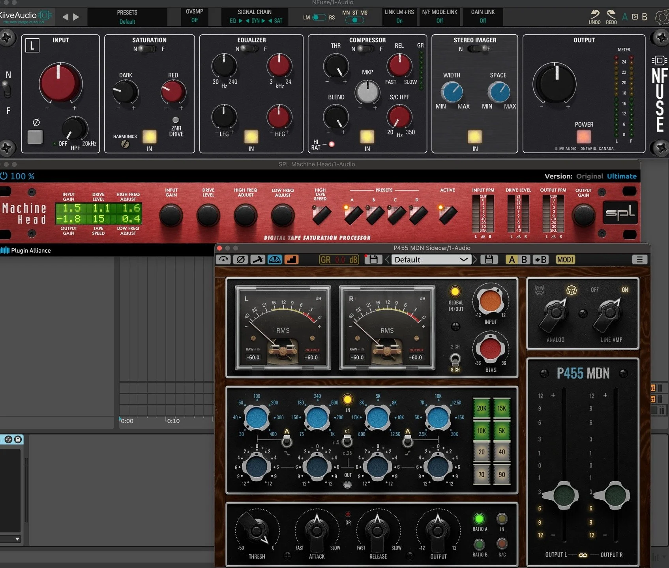The image size is (669, 568).
Task: Click the 20K green filter button
Action: [481, 408]
